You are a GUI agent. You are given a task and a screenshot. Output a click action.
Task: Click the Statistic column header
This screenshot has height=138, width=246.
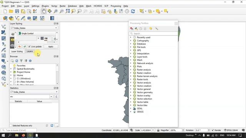pos(18,101)
